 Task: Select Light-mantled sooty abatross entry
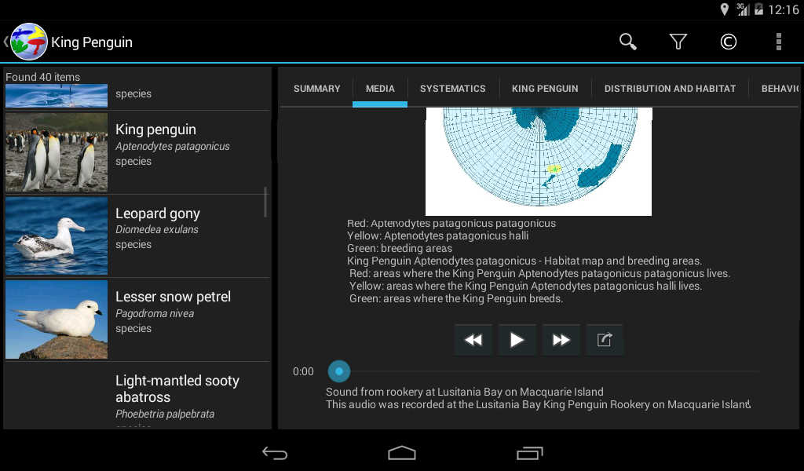pyautogui.click(x=137, y=395)
